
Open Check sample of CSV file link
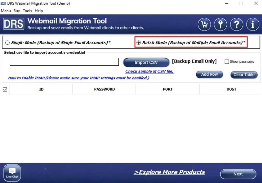150,71
